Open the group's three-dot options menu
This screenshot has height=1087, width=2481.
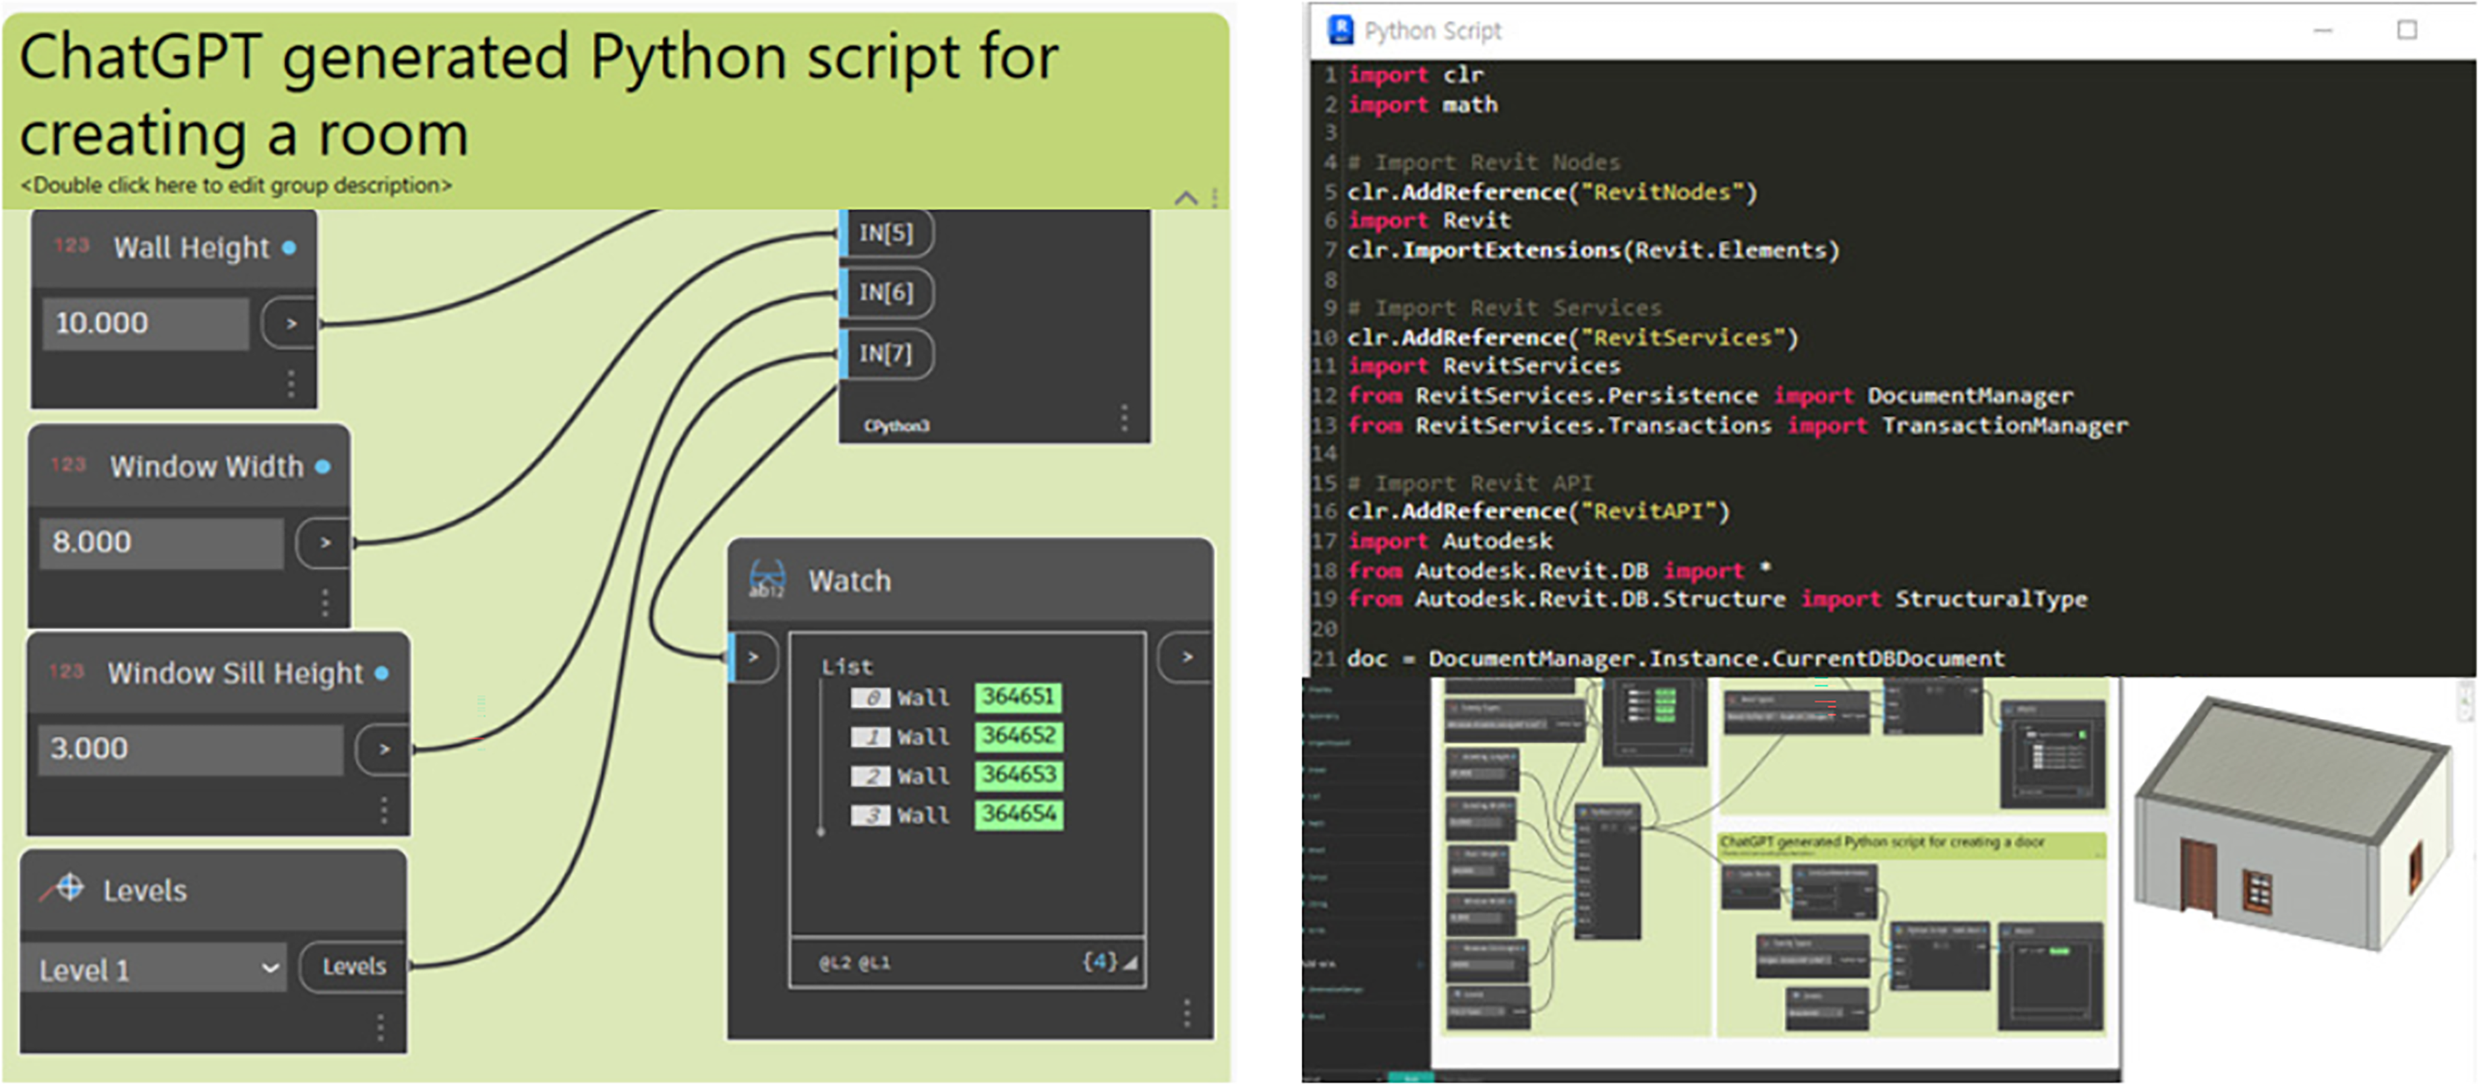pos(1215,197)
